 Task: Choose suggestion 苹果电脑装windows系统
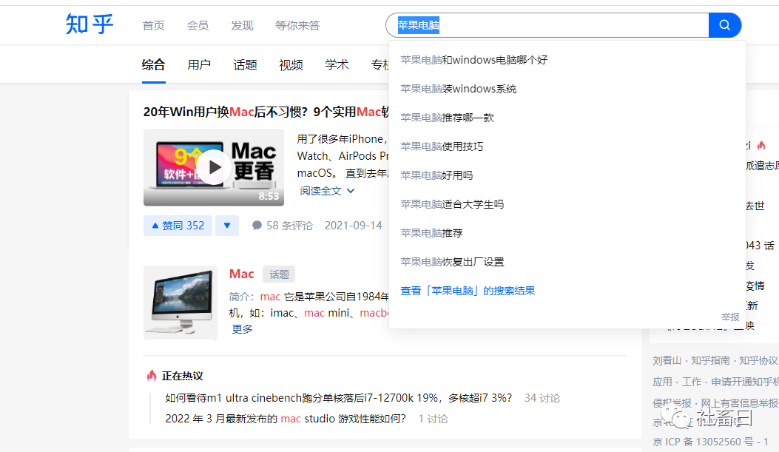click(567, 89)
